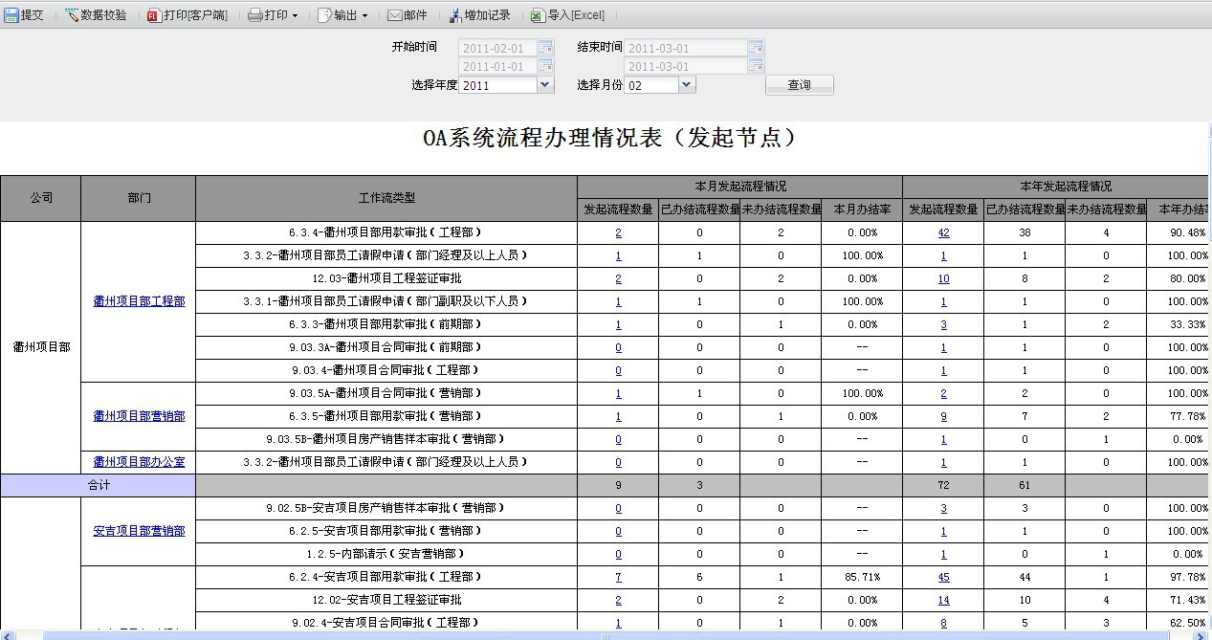This screenshot has height=640, width=1212.
Task: Select row 9.02.5B-安吉项目房产销售样本审批（营销部）
Action: [386, 508]
